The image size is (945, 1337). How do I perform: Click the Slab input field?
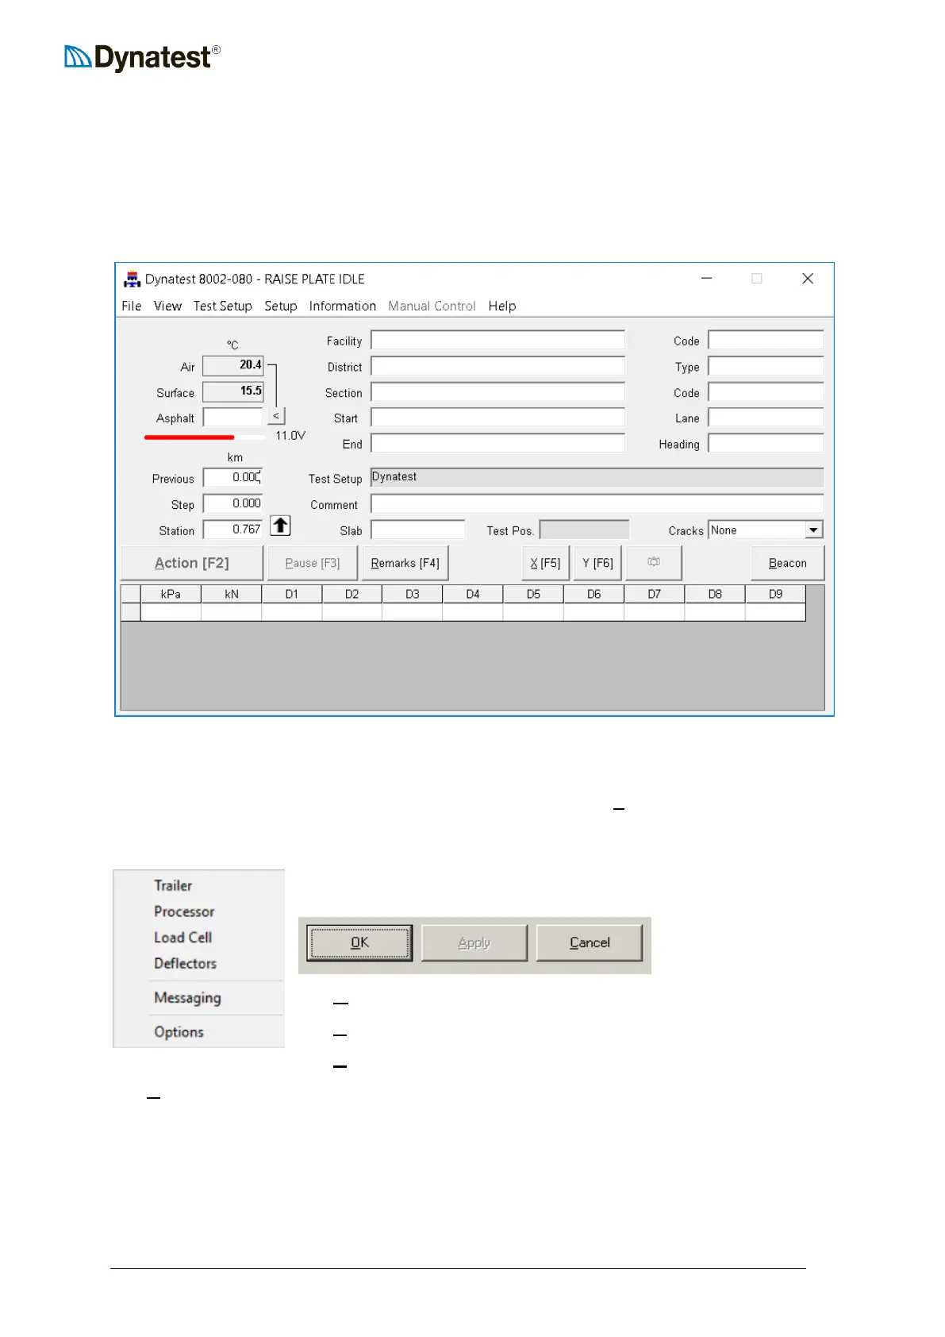coord(418,530)
